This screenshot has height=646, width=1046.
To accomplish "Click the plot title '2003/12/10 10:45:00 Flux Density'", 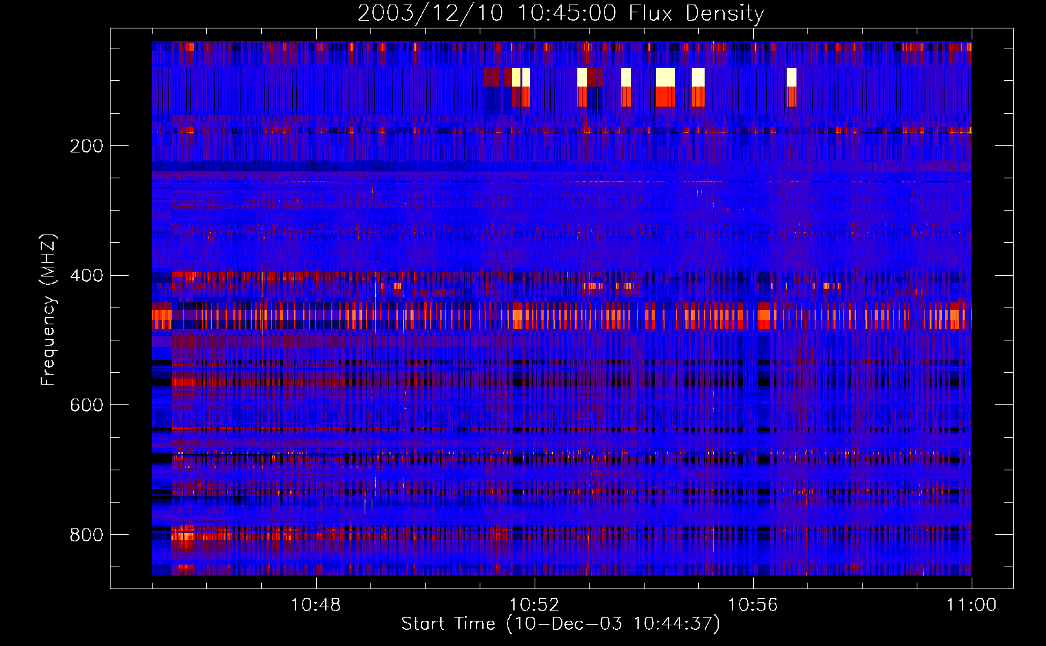I will (560, 13).
